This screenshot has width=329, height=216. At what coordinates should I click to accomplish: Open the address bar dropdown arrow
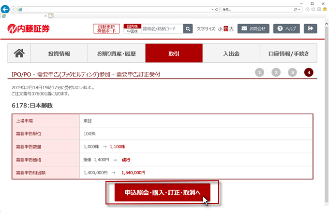coord(212,10)
